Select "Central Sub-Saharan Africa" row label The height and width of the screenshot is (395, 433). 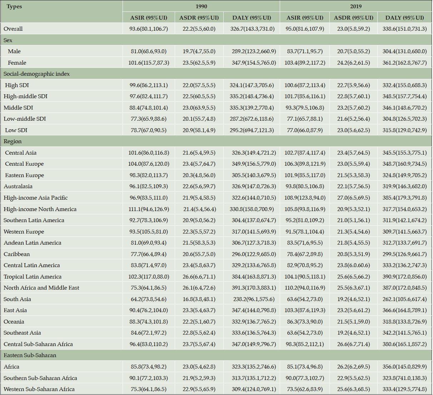pos(38,344)
